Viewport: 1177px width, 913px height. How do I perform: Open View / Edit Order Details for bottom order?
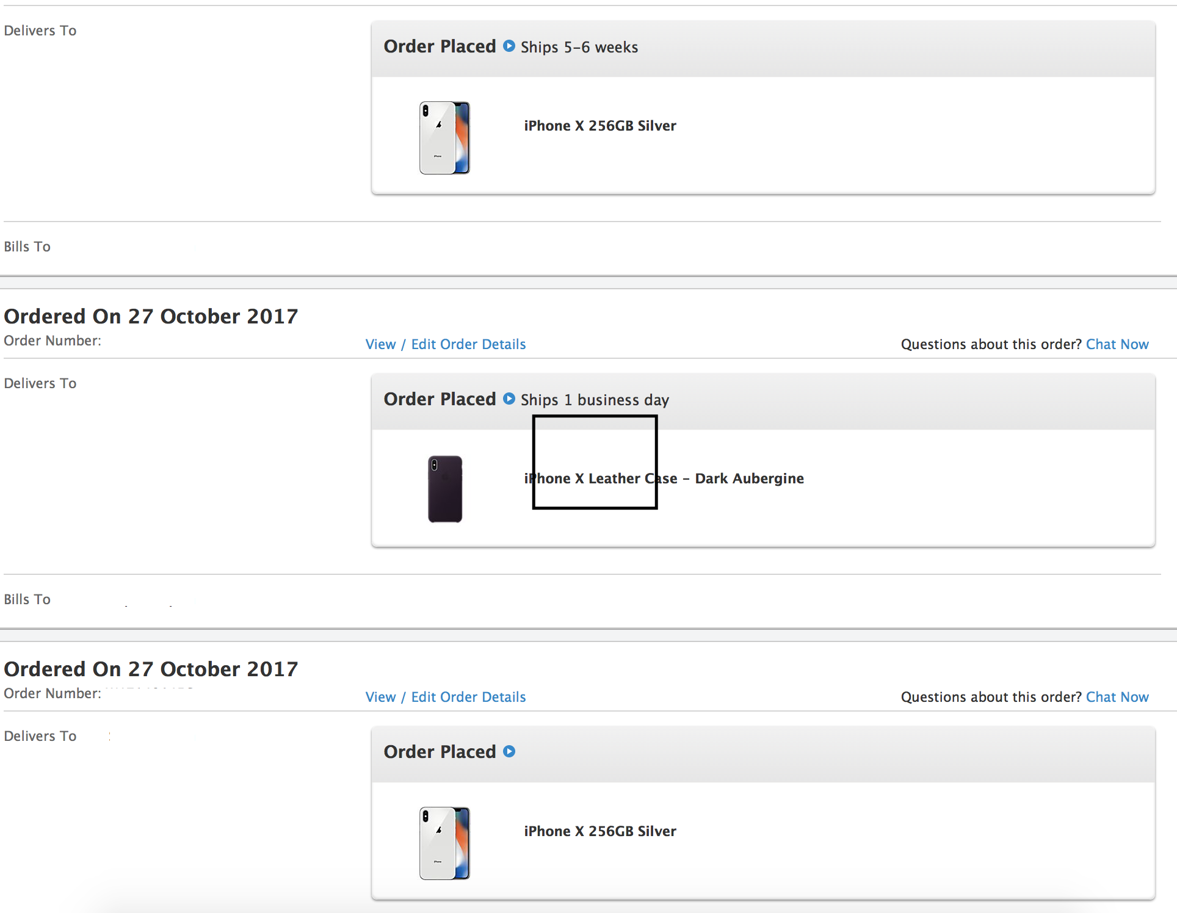click(446, 697)
